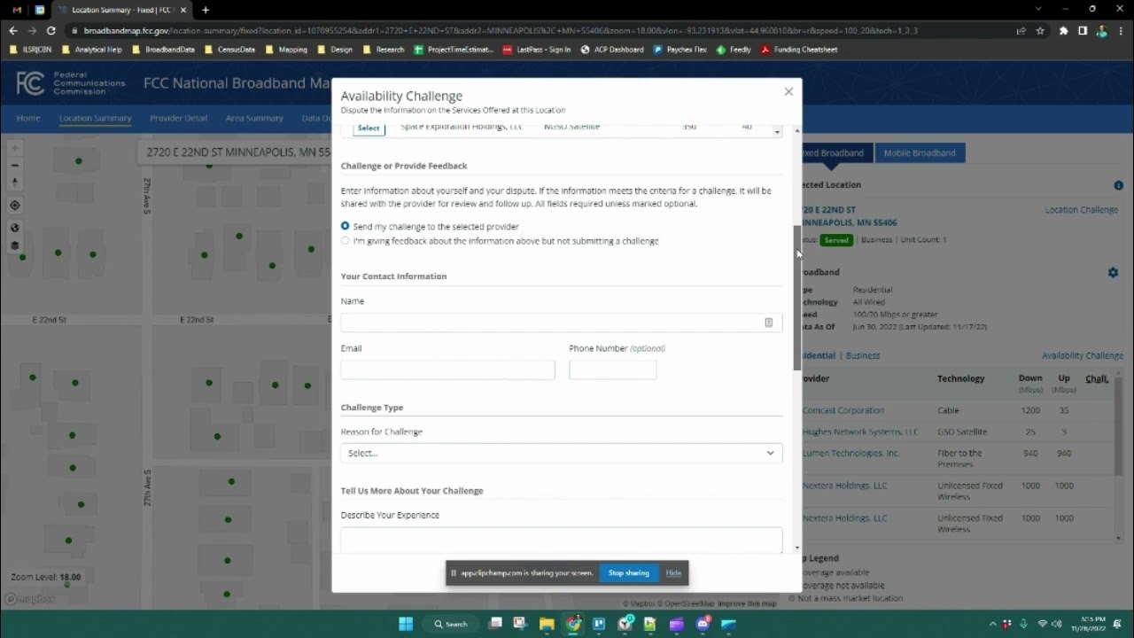This screenshot has width=1134, height=638.
Task: Open the BroadbandData bookmark folder
Action: (163, 50)
